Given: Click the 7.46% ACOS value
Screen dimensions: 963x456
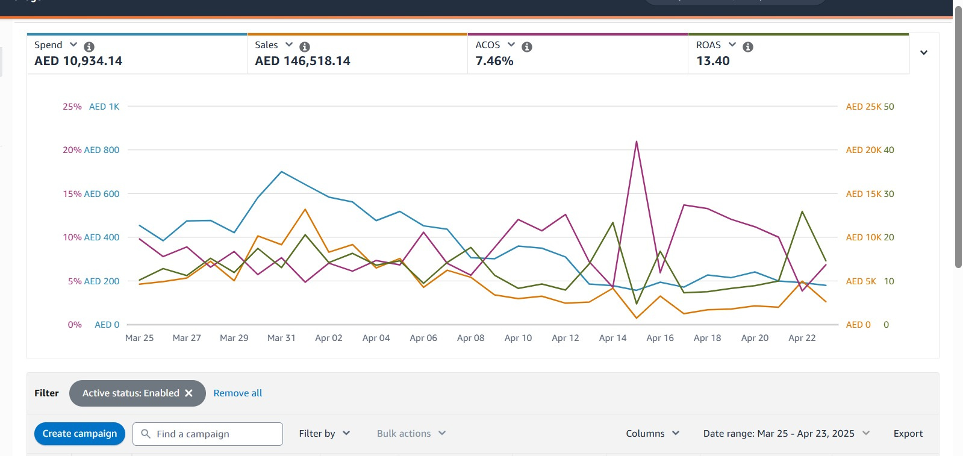Looking at the screenshot, I should click(494, 61).
